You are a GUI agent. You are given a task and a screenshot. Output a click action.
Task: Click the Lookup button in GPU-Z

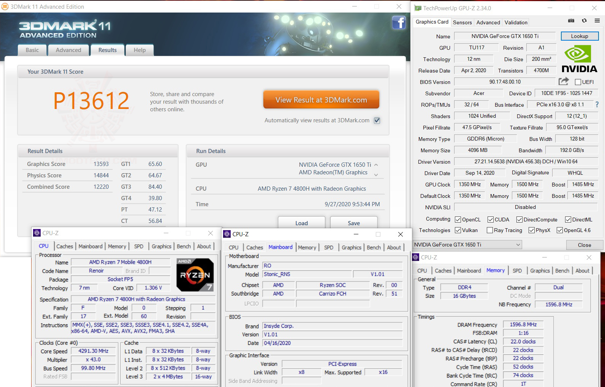point(580,36)
